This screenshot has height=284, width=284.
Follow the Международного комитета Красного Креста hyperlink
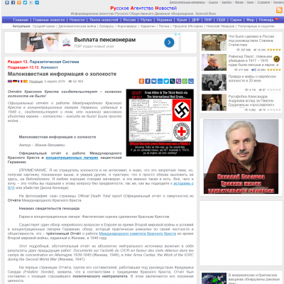138,234
